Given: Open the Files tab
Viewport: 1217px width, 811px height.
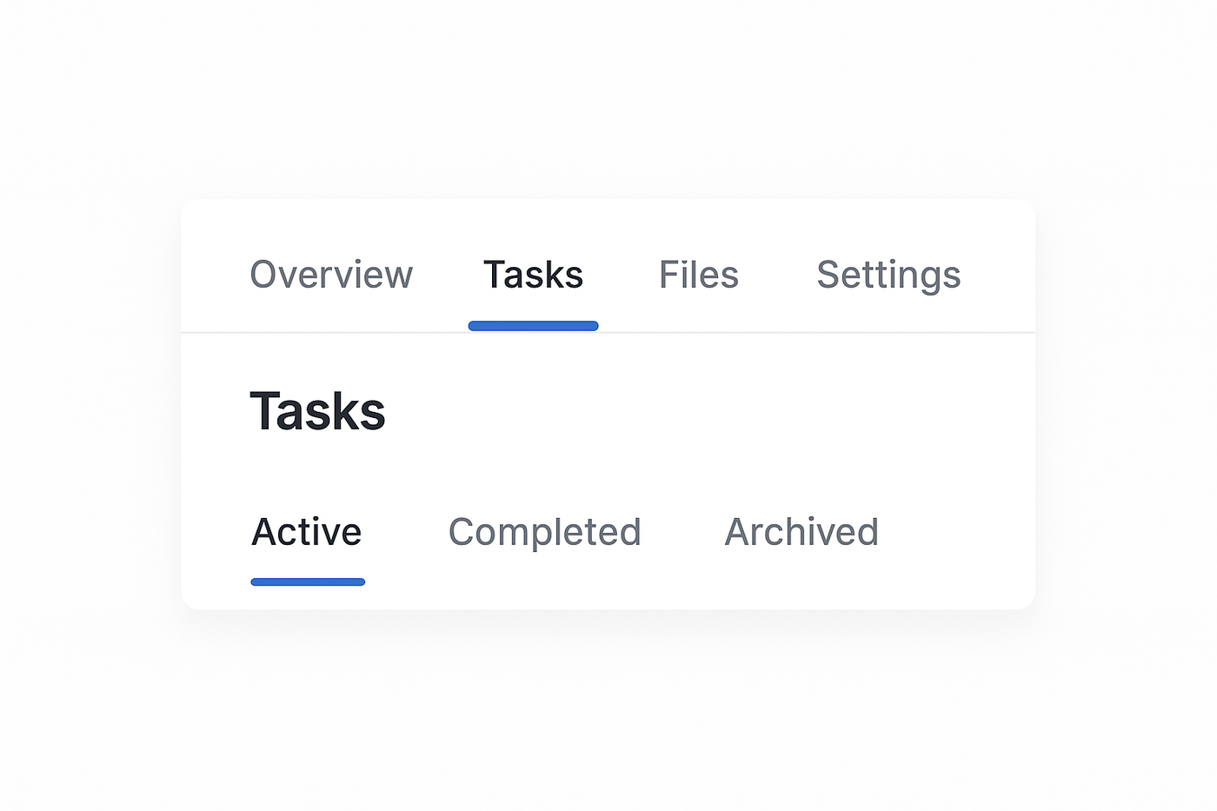Looking at the screenshot, I should (698, 276).
